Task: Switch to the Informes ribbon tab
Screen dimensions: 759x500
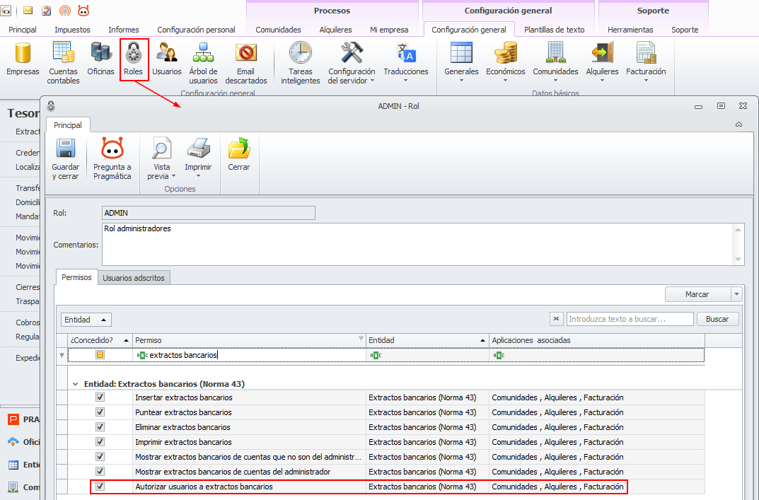Action: point(123,30)
